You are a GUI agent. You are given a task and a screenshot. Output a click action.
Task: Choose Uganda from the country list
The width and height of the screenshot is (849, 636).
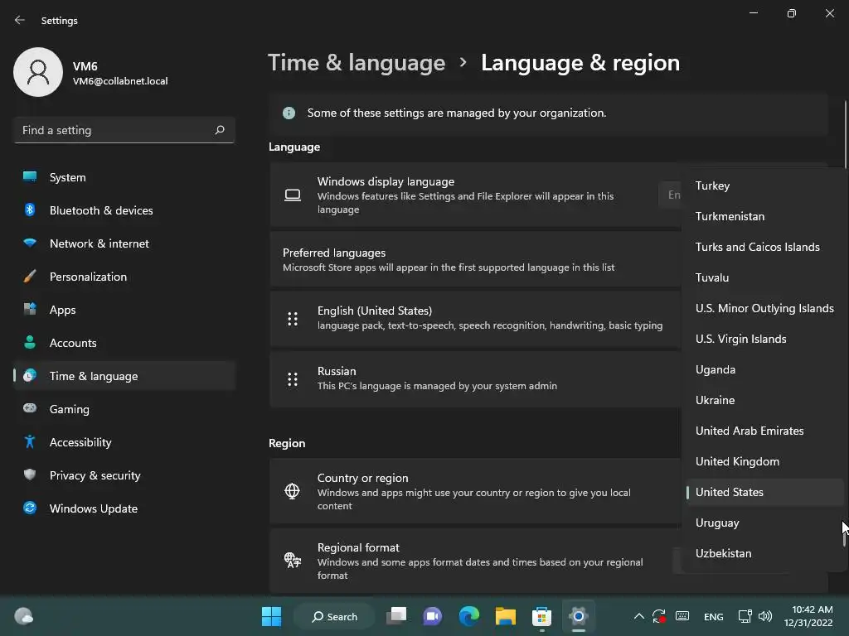pyautogui.click(x=764, y=369)
